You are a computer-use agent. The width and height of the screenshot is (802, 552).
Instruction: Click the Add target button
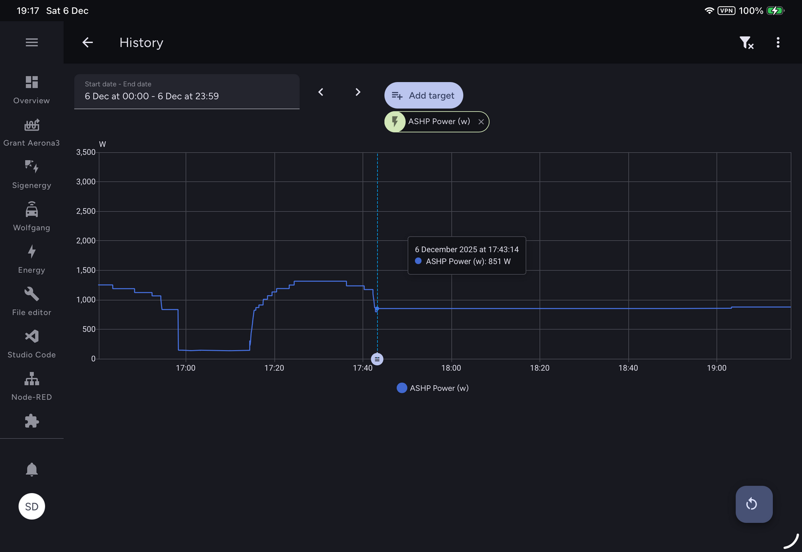[424, 96]
